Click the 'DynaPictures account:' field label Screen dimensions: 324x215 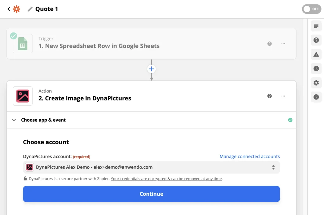tap(47, 157)
